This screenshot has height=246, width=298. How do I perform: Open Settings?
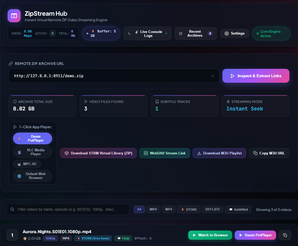tap(234, 33)
